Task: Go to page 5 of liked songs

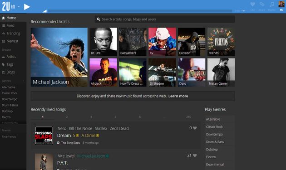Action: point(140,117)
